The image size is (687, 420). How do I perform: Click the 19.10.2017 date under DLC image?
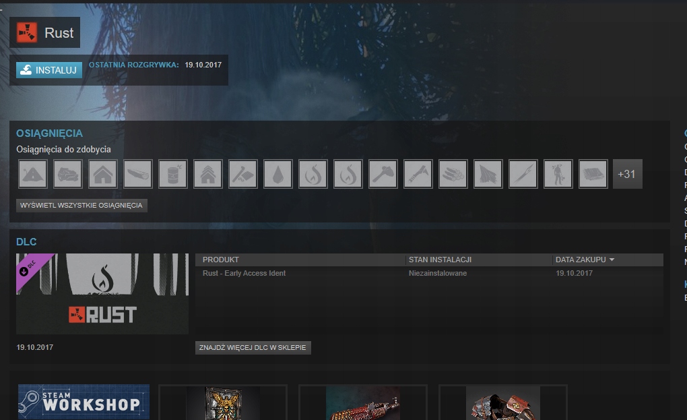(x=34, y=347)
